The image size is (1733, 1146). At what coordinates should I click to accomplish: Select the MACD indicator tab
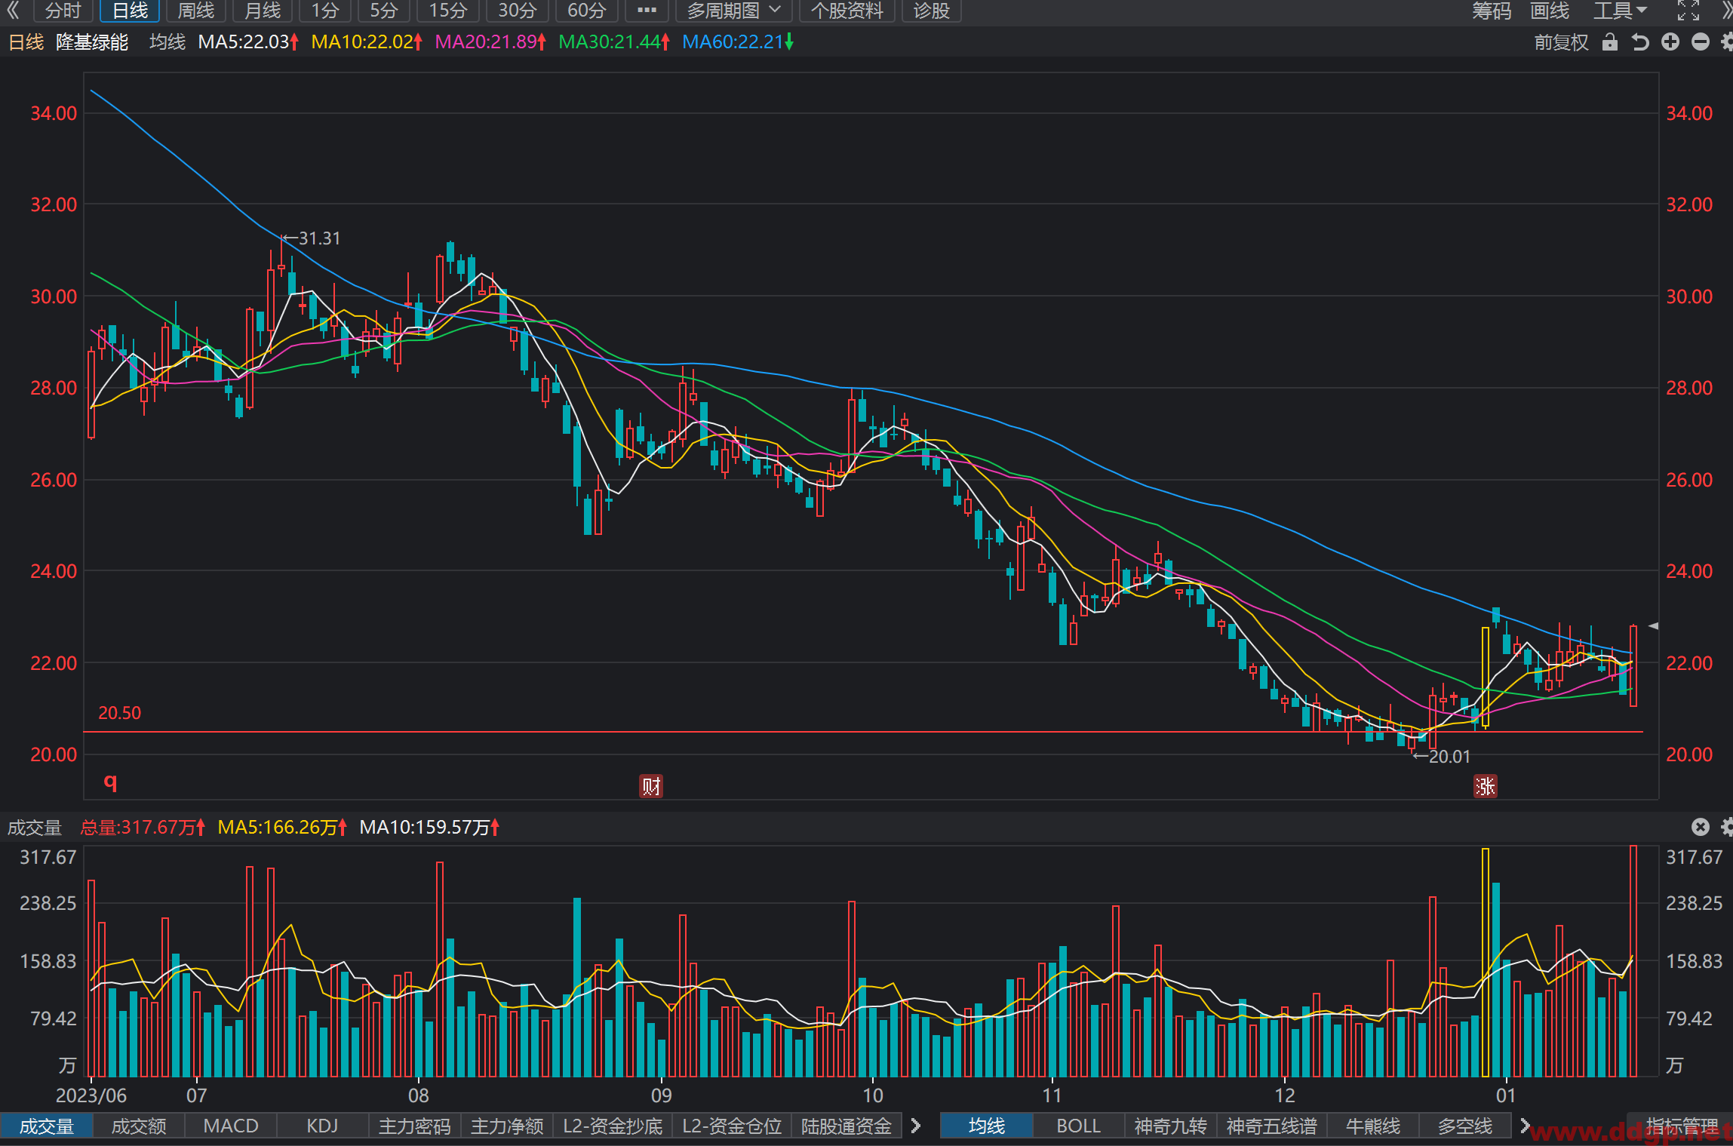point(231,1126)
